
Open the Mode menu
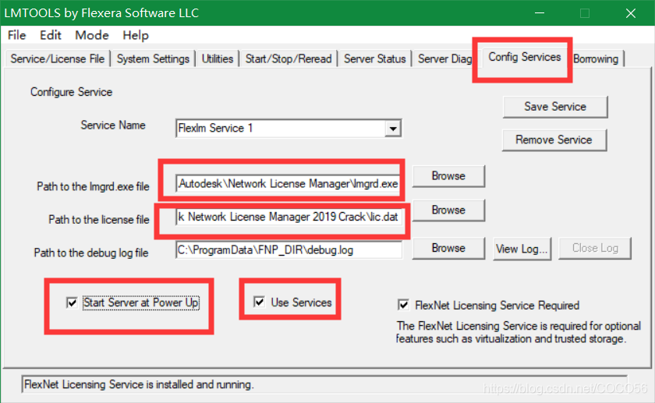click(x=92, y=36)
